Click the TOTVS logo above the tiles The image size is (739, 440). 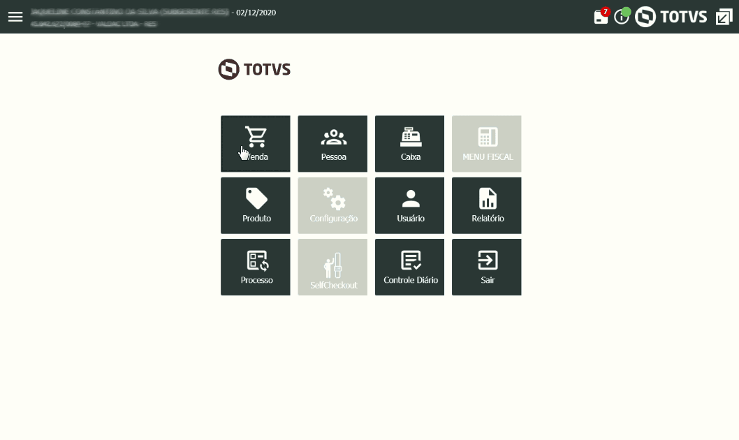pos(254,69)
